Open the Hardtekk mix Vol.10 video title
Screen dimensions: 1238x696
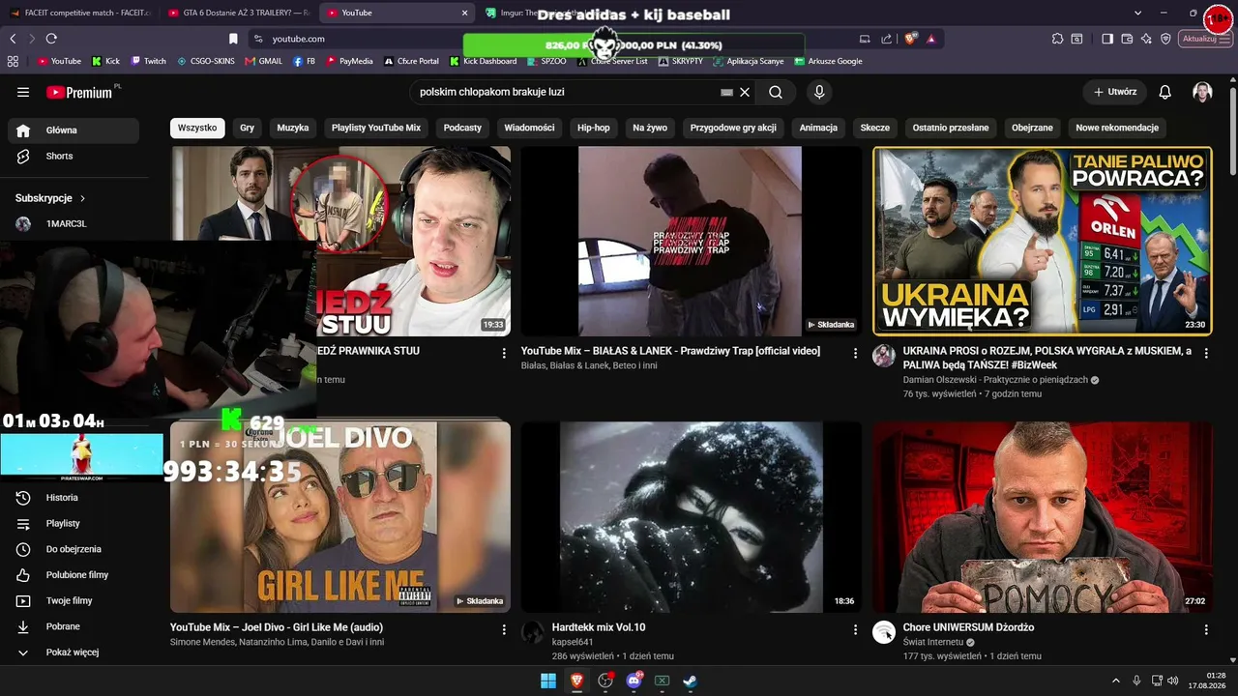599,627
